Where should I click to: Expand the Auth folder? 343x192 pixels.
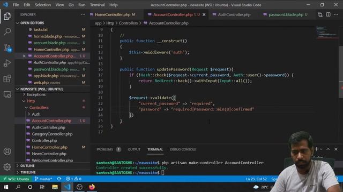coord(53,114)
